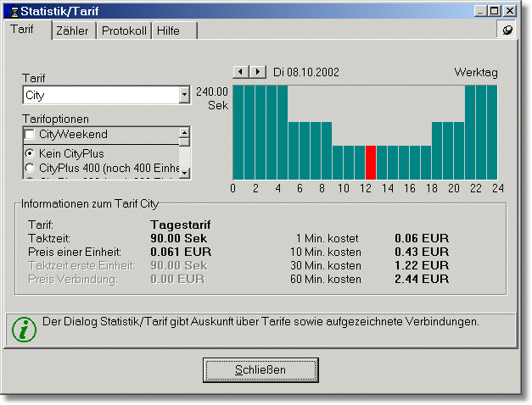532x405 pixels.
Task: Click the 'Preis Verbindung:' greyed label
Action: click(x=73, y=279)
